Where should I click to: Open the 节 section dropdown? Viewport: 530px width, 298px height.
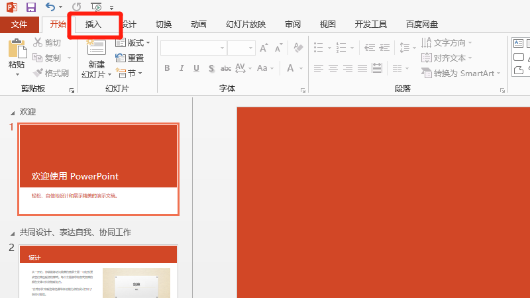[x=129, y=73]
